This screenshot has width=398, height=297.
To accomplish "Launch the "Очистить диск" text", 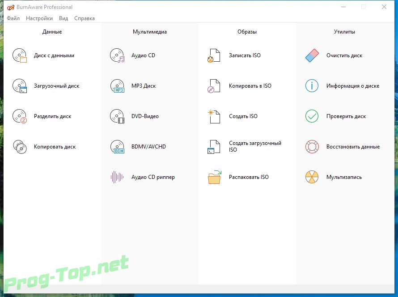I will click(x=344, y=55).
